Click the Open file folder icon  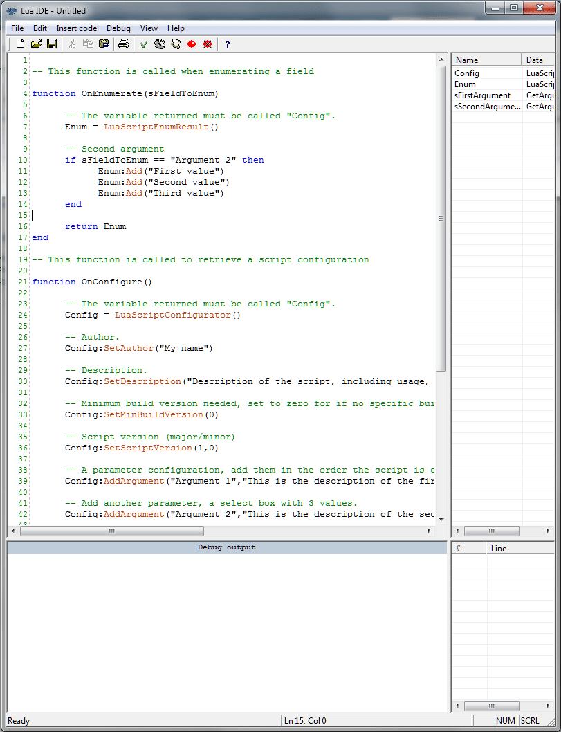(36, 44)
